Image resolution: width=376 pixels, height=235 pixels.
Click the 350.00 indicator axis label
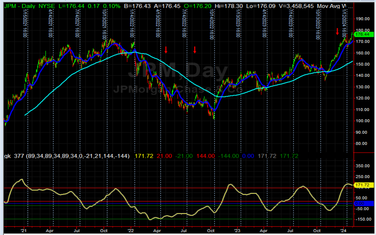[363, 166]
